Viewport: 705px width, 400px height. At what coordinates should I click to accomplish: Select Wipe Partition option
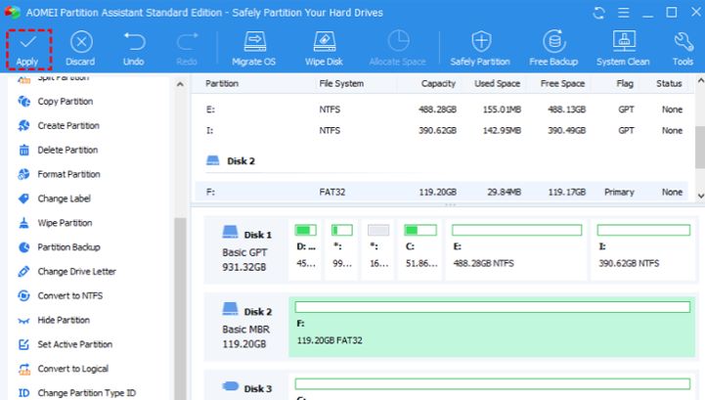pyautogui.click(x=55, y=223)
